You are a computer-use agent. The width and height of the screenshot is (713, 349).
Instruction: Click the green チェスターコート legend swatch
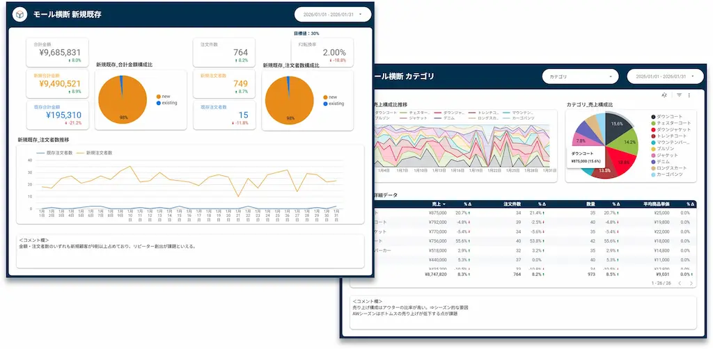pyautogui.click(x=653, y=123)
